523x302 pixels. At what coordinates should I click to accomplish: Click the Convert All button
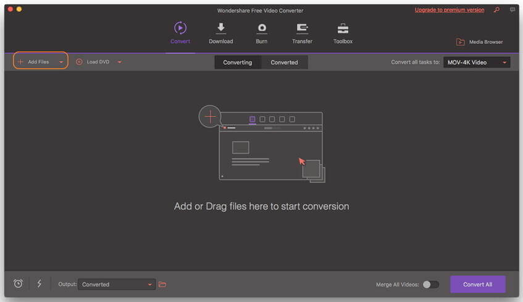478,284
